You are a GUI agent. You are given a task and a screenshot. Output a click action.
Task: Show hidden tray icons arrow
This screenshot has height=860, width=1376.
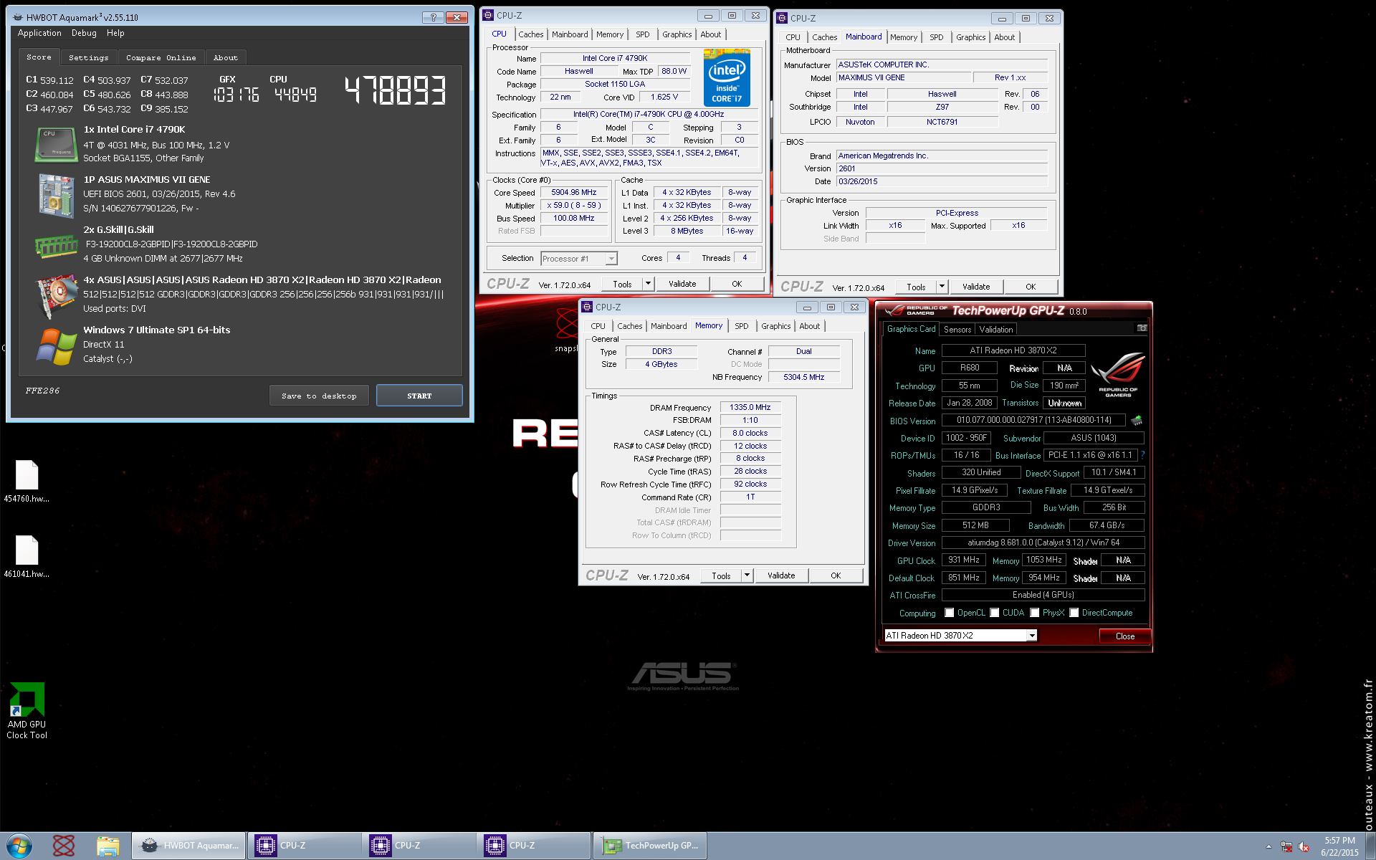click(1268, 846)
